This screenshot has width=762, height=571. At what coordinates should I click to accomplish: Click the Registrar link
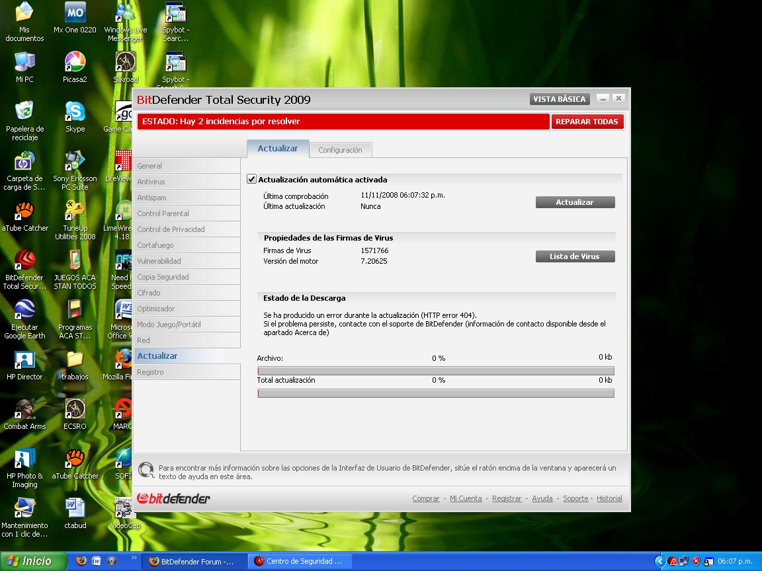point(507,498)
